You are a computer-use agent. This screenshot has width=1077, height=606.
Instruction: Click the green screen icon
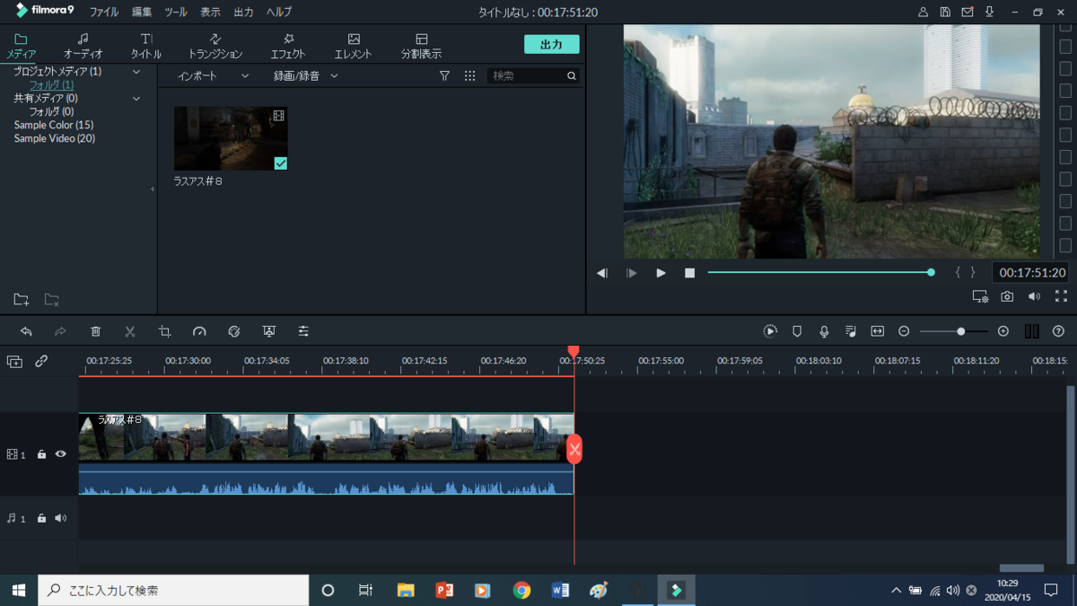tap(268, 331)
